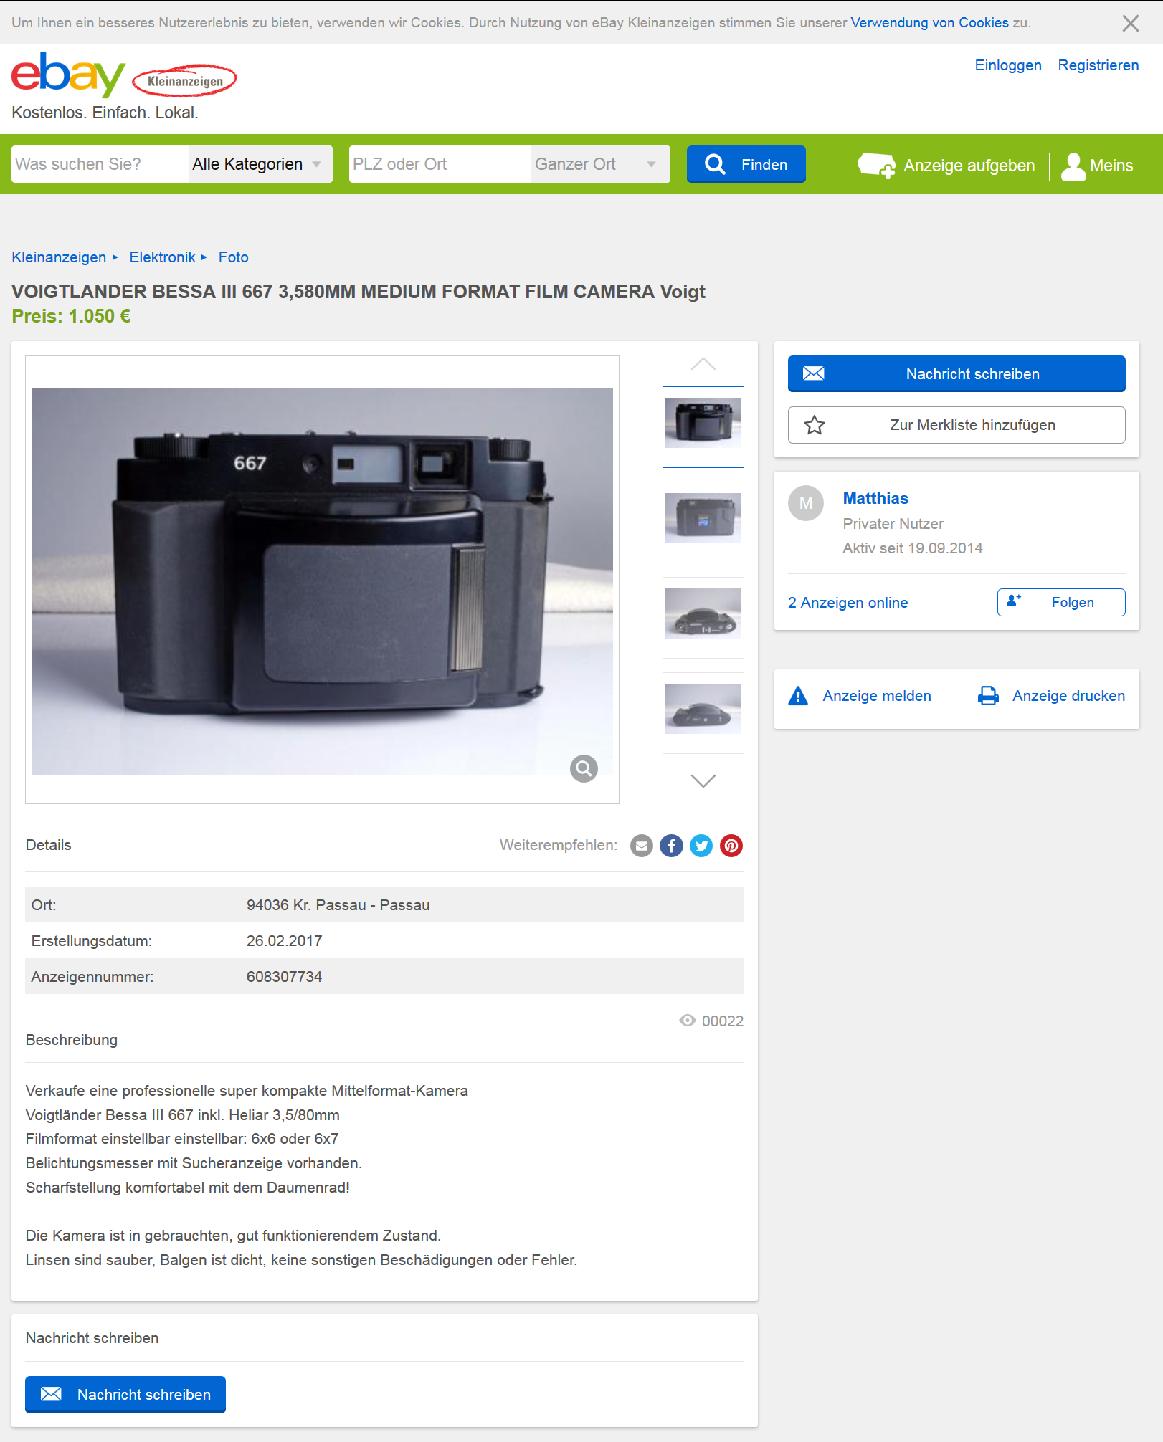Click bottom Nachricht schreiben button
The image size is (1163, 1442).
pyautogui.click(x=125, y=1394)
